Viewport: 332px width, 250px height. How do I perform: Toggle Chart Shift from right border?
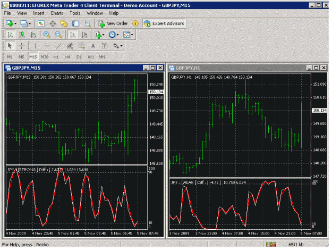[x=84, y=35]
